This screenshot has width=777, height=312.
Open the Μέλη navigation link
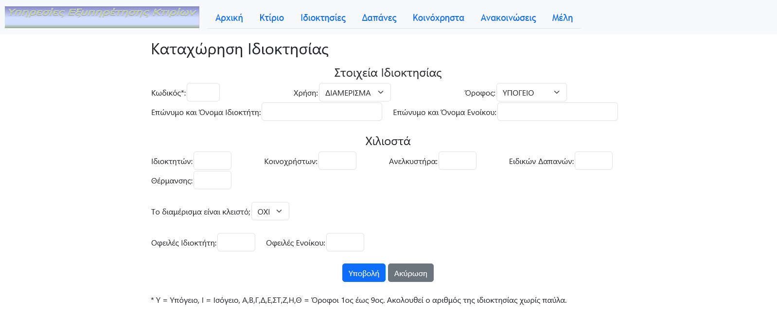coord(562,17)
